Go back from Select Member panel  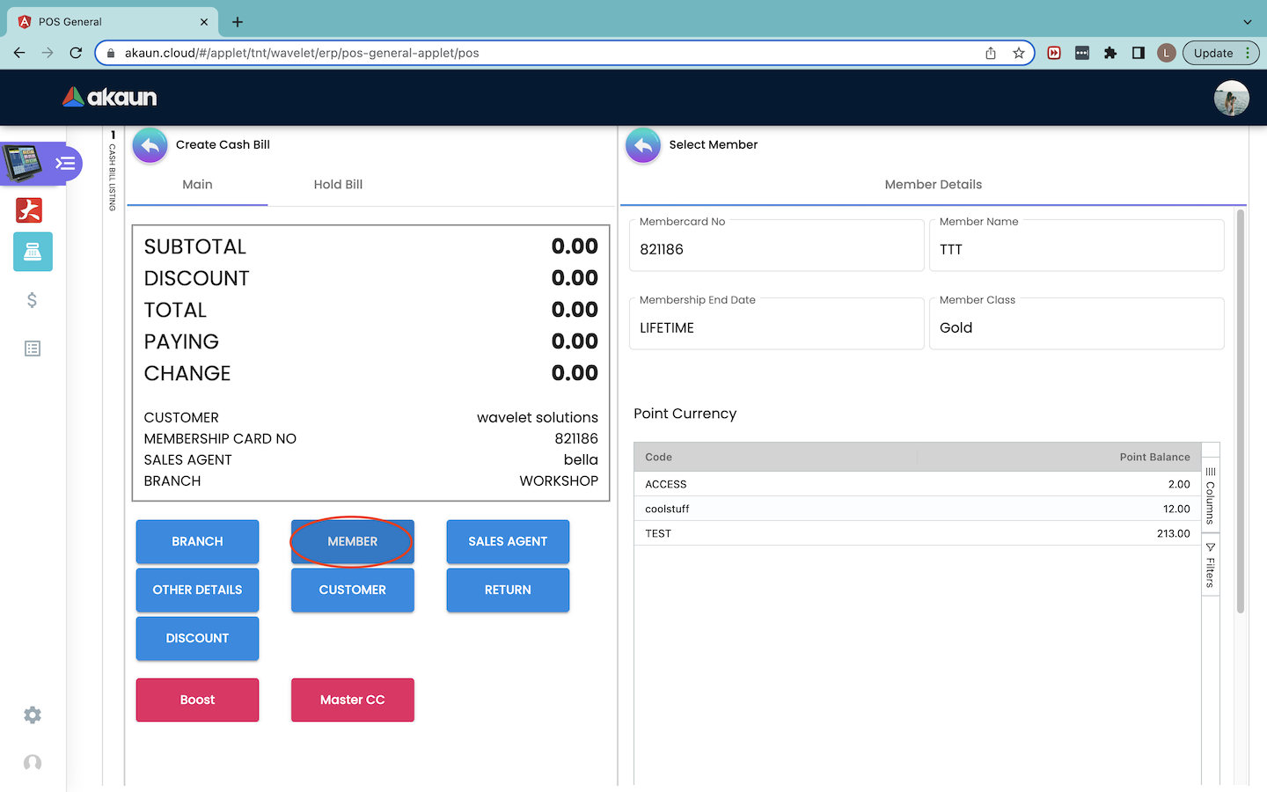643,145
